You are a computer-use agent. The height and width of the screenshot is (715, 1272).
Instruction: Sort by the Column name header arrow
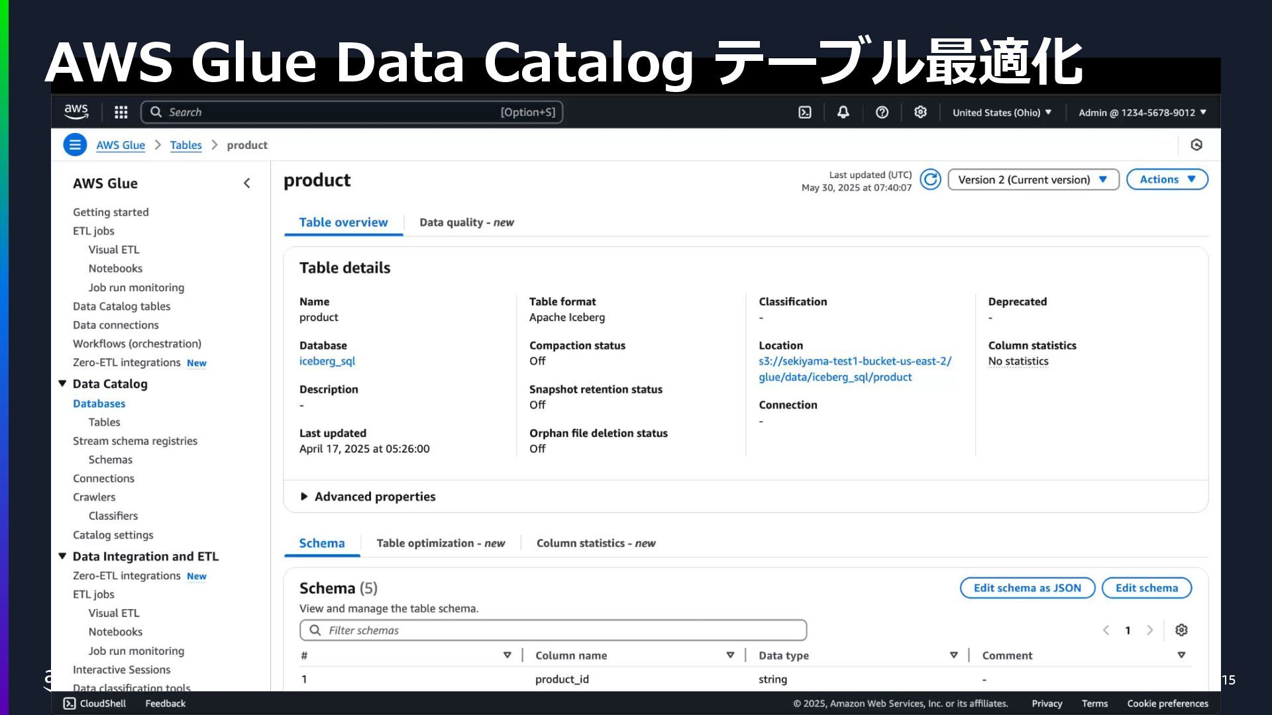coord(730,655)
